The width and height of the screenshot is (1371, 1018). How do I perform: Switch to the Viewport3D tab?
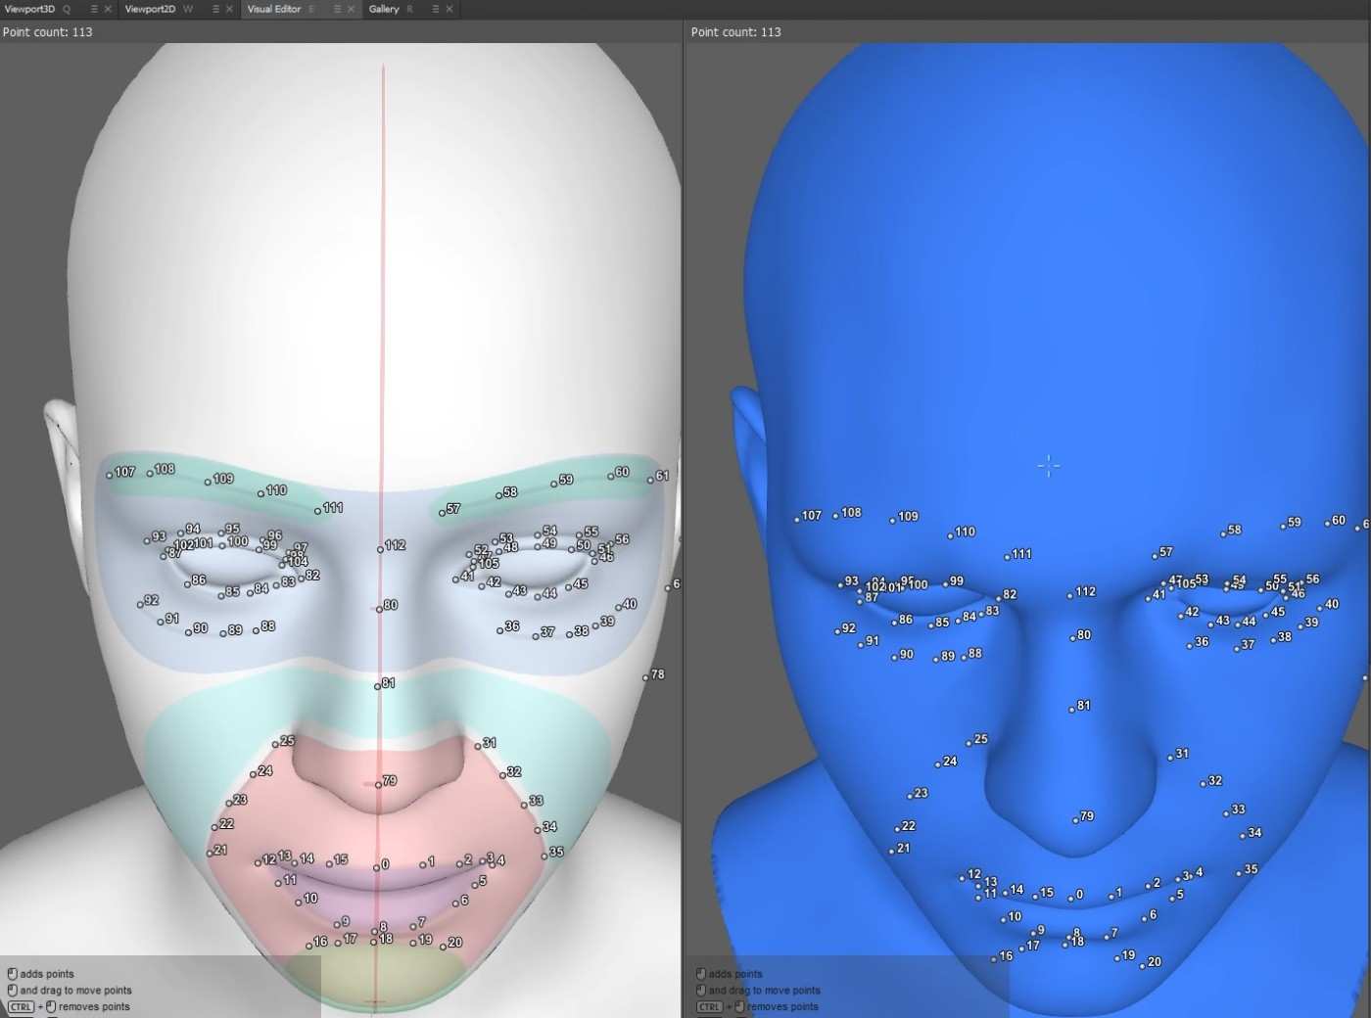click(x=29, y=9)
